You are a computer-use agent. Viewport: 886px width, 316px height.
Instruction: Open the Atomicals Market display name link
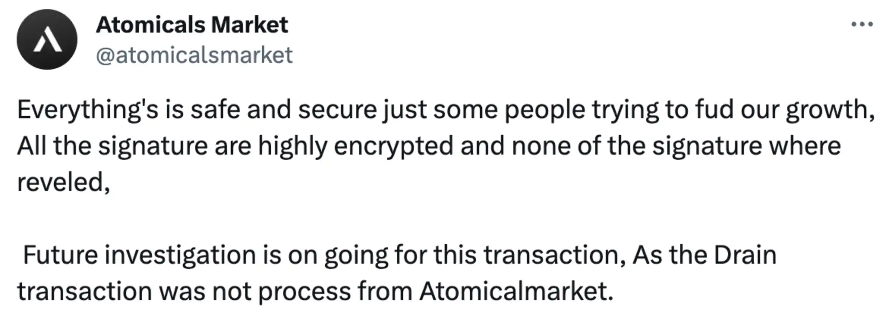192,25
